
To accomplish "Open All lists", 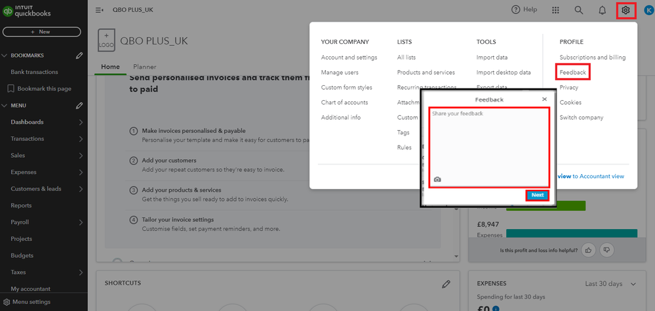I will click(406, 58).
